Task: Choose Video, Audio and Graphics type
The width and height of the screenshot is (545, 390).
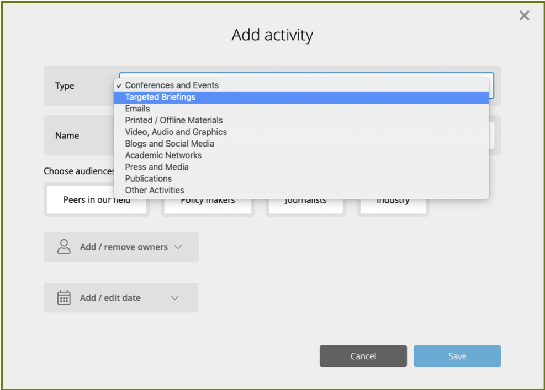Action: pos(176,132)
